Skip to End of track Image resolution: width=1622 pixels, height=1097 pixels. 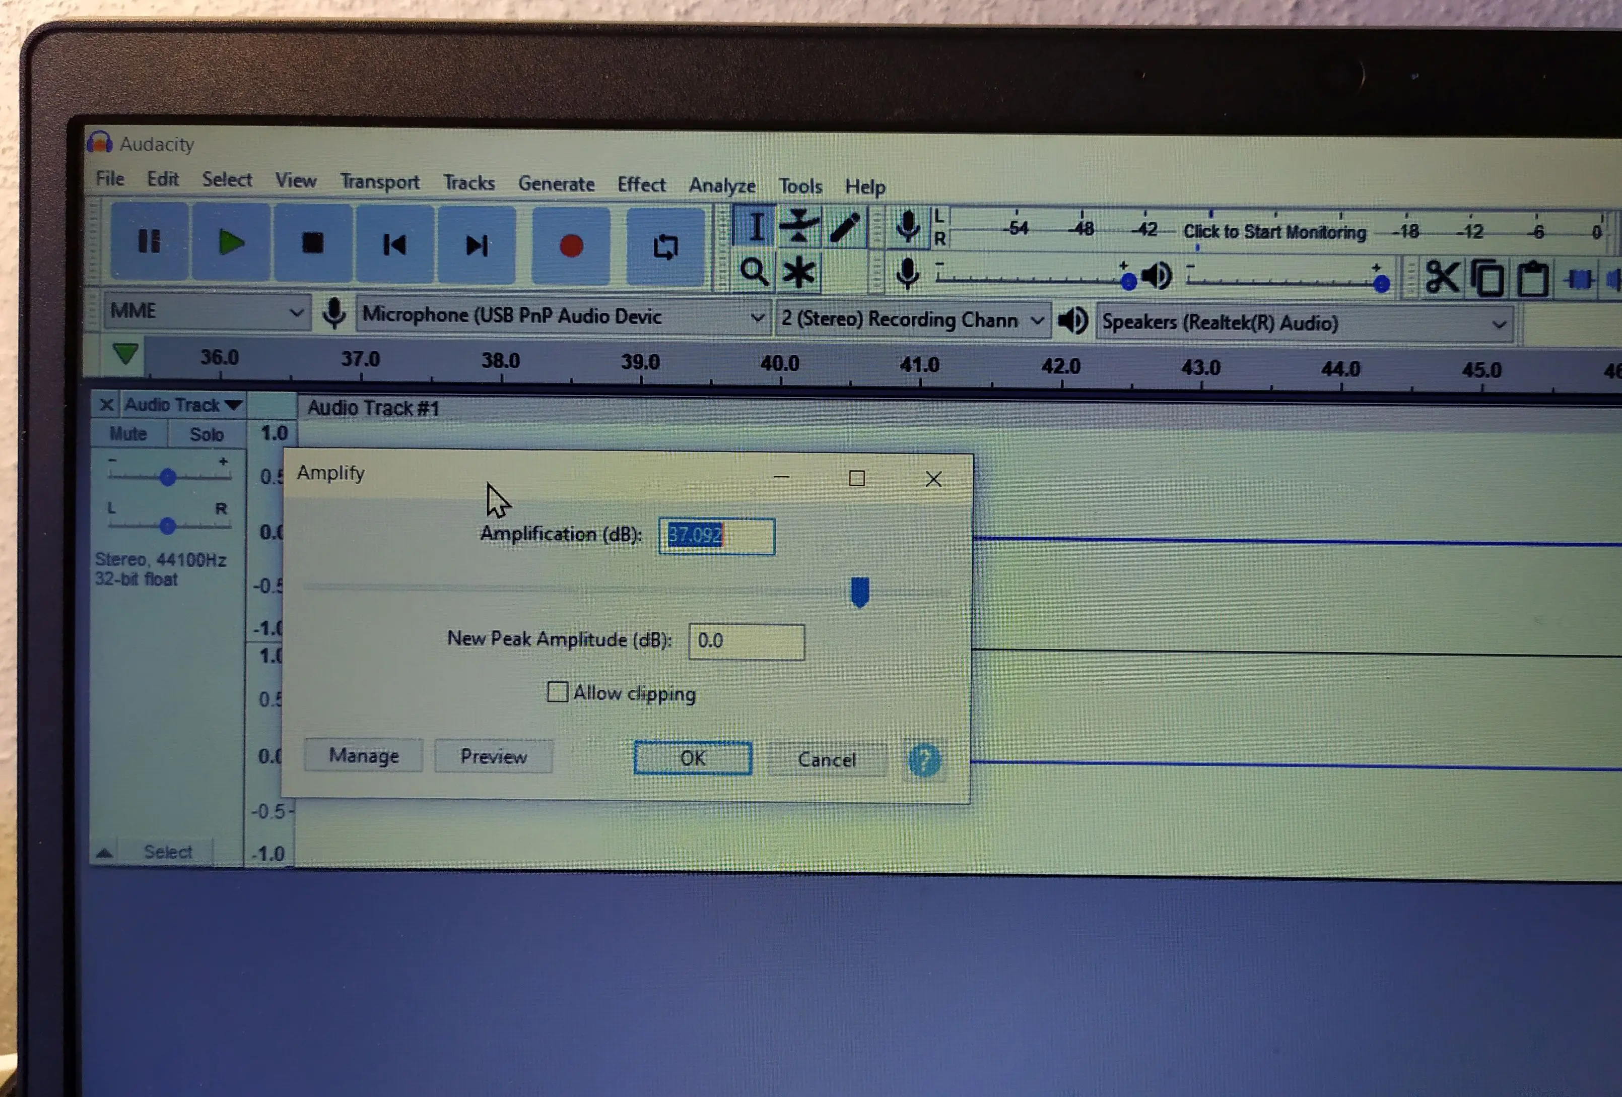click(477, 245)
